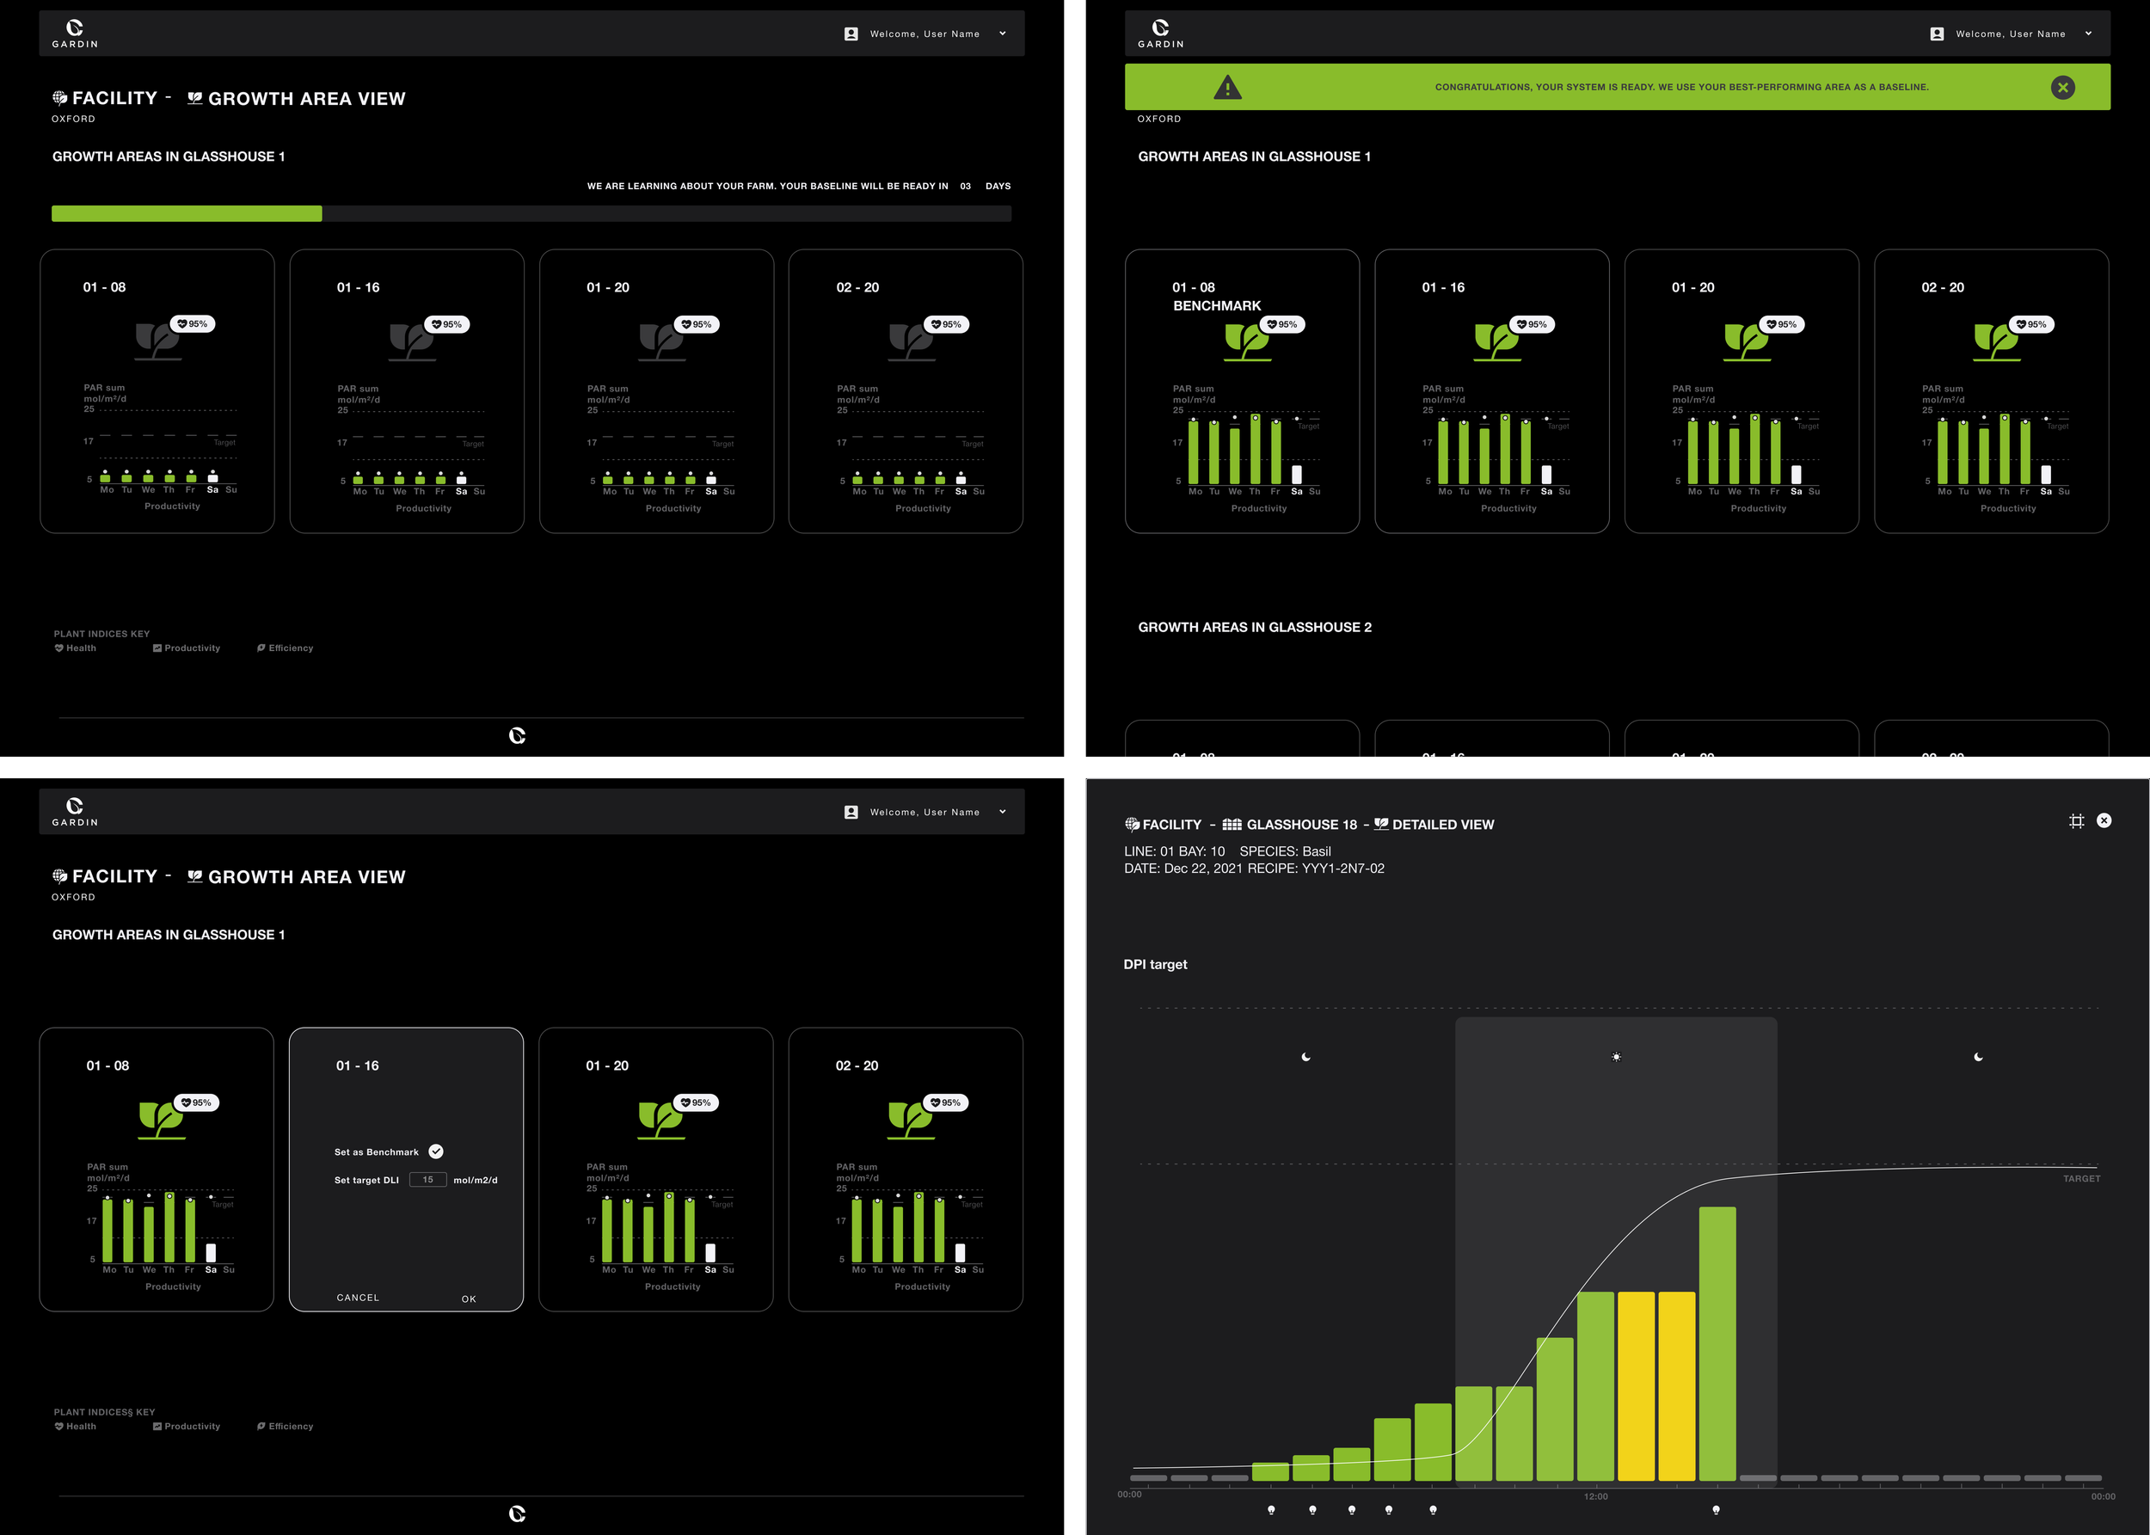Viewport: 2150px width, 1535px height.
Task: Select DETAILED VIEW in panel breadcrumb
Action: pos(1442,824)
